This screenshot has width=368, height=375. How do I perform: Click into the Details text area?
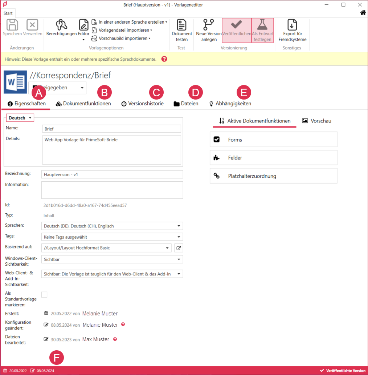[x=111, y=150]
